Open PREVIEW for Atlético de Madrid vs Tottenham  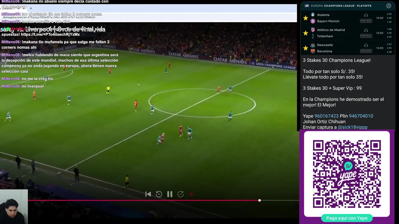[366, 36]
